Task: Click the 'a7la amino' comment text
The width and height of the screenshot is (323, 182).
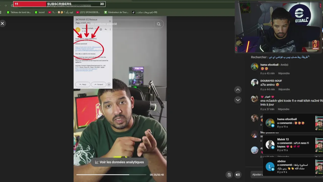Action: point(270,85)
